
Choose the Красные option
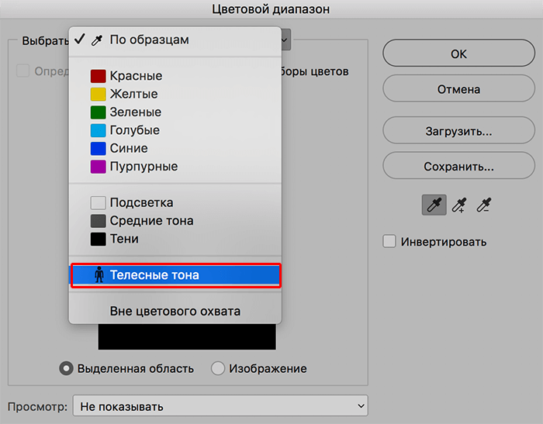tap(175, 76)
